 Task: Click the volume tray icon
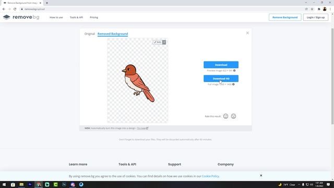[312, 184]
